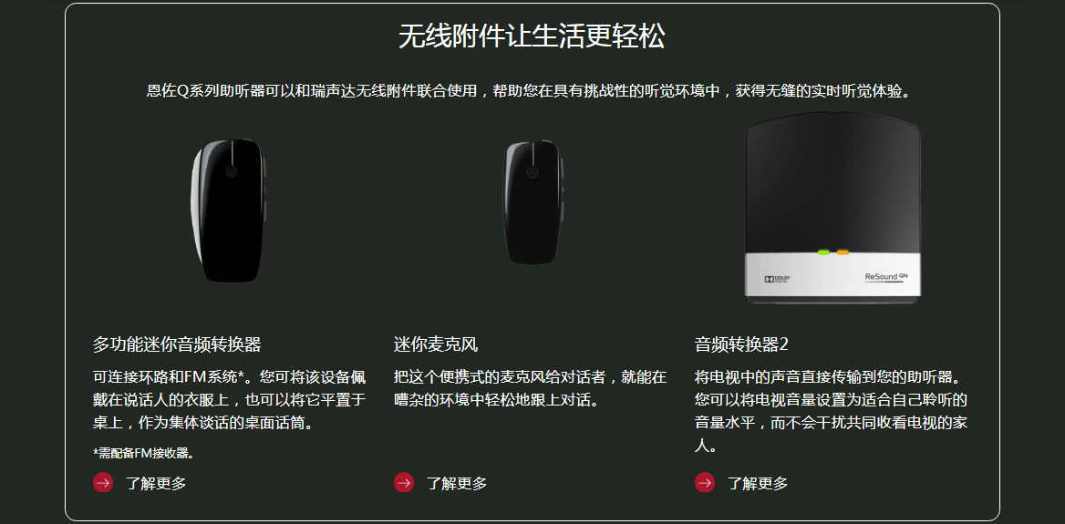Click the 无线附件让生活更轻松 main title
Viewport: 1065px width, 524px height.
click(532, 36)
